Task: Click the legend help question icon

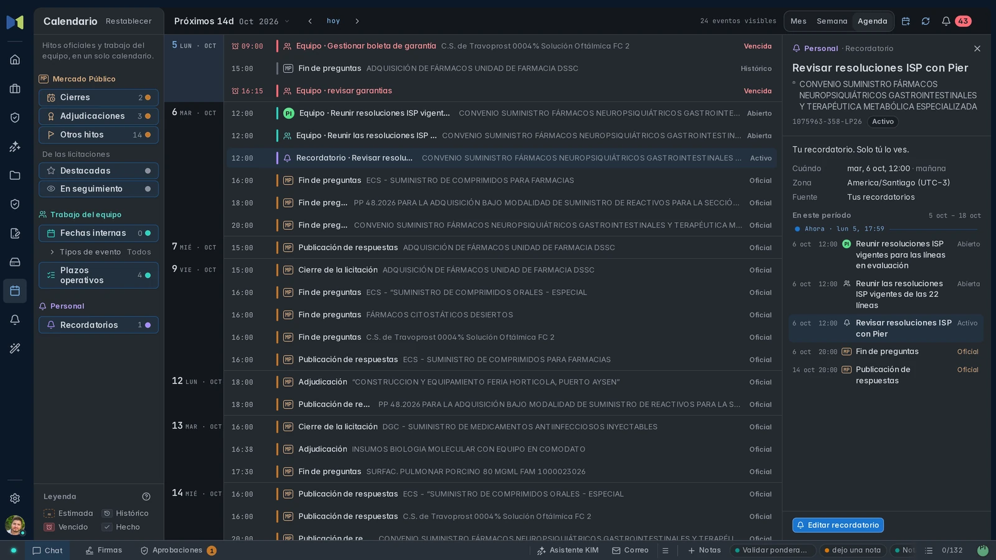Action: pyautogui.click(x=146, y=497)
